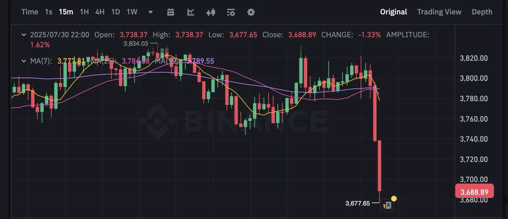The image size is (508, 219).
Task: Change candlestick chart style icon
Action: point(211,12)
